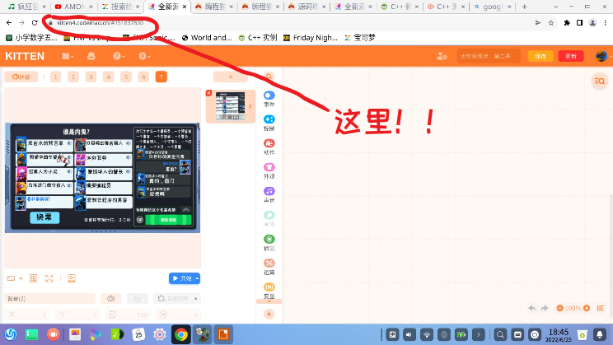Screen dimensions: 613x345
Task: Switch to screen 1
Action: point(55,77)
